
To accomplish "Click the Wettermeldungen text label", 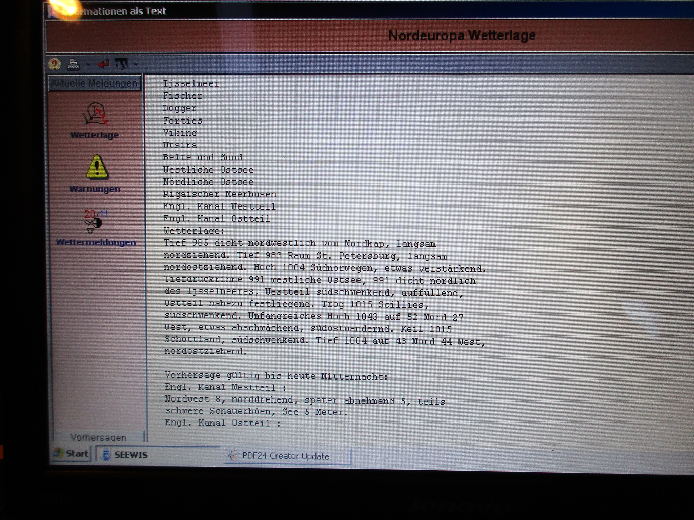I will [x=96, y=242].
